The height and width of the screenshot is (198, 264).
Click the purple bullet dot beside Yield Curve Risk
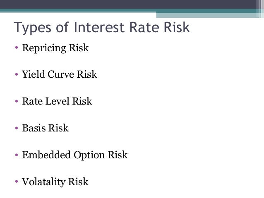(x=17, y=74)
